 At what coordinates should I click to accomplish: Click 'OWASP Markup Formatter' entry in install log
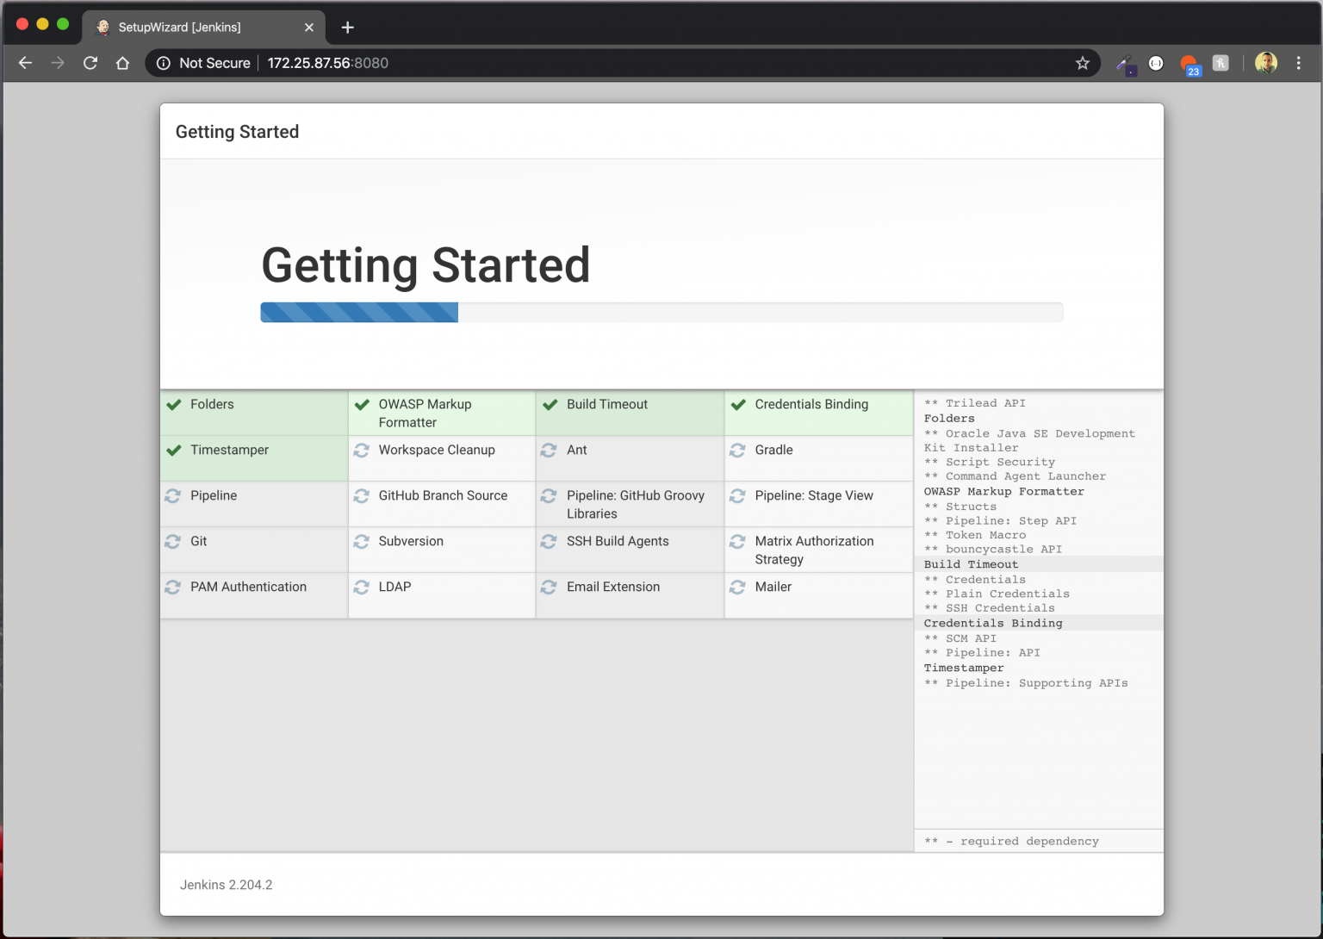[x=1004, y=491]
